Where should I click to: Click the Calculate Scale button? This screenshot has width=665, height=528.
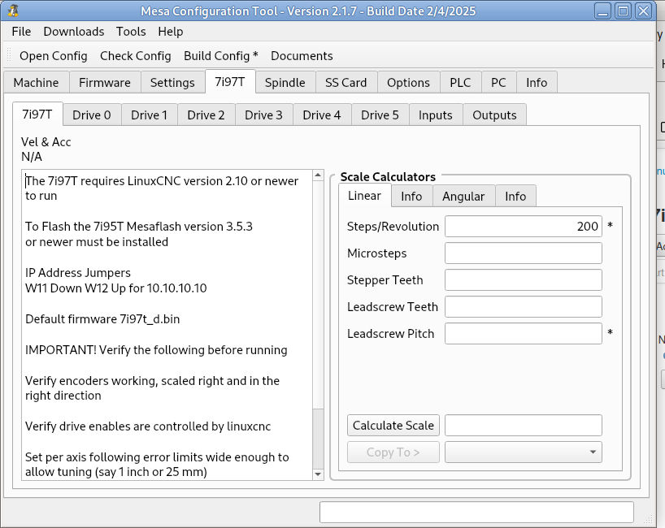click(393, 425)
